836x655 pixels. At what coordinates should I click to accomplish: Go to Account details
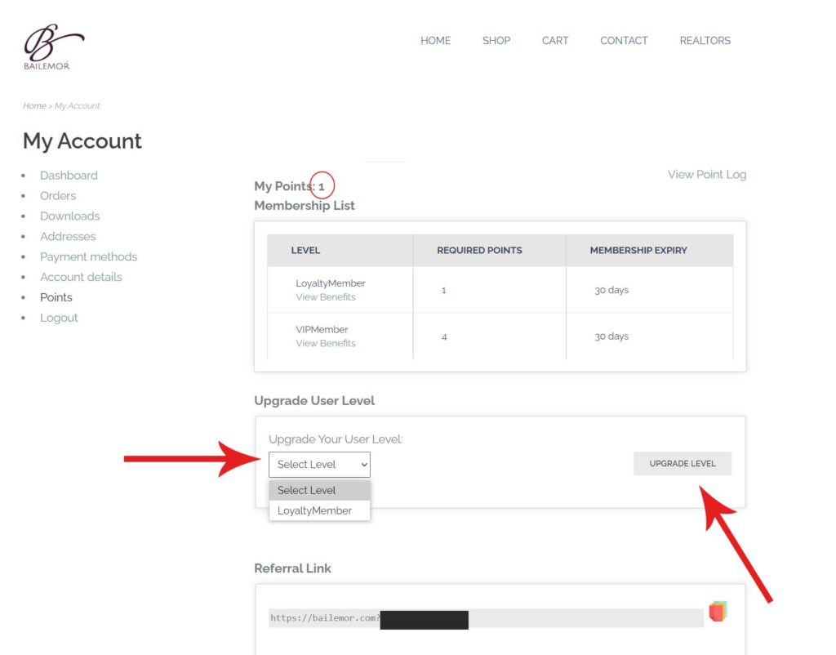tap(81, 277)
